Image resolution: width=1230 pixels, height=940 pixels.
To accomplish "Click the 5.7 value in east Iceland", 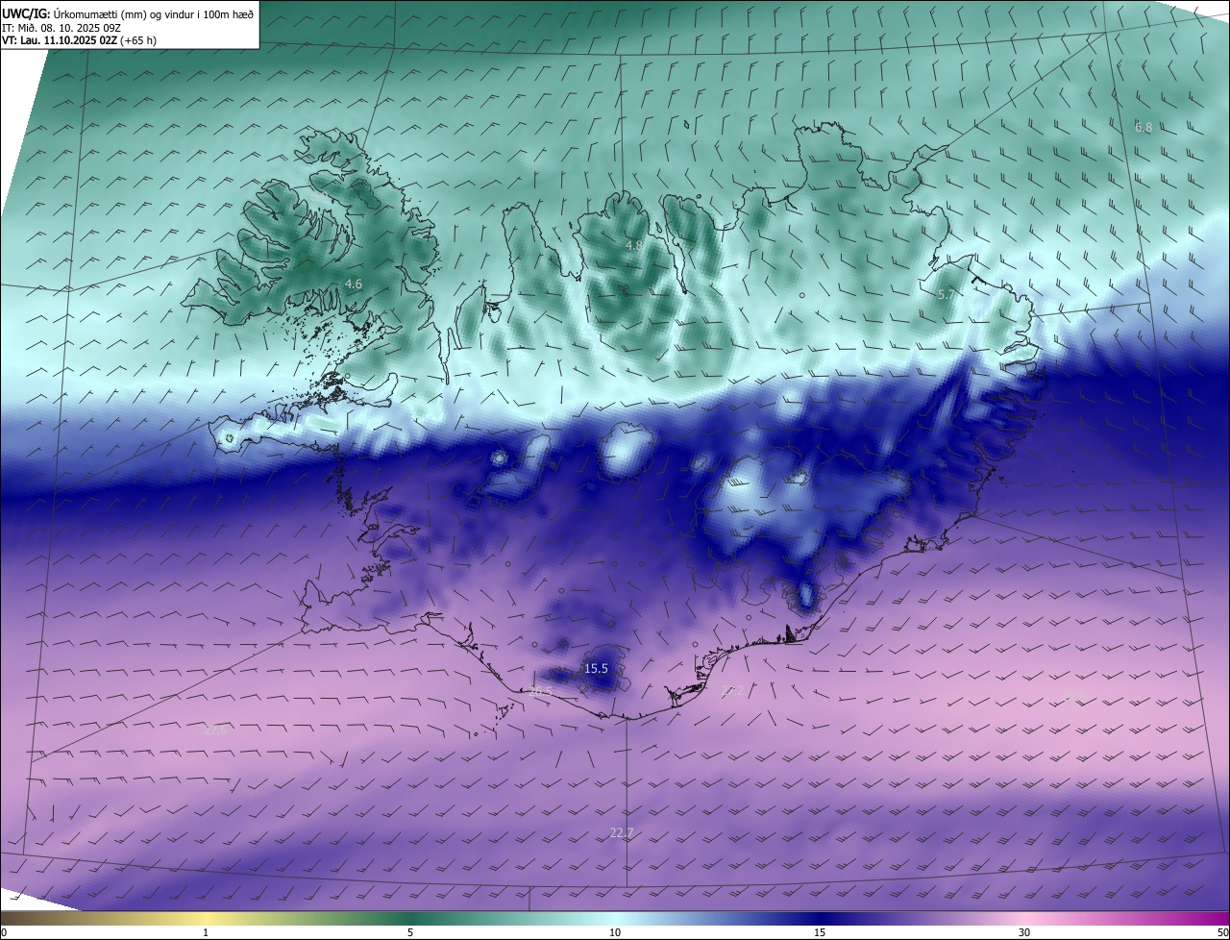I will tap(947, 295).
